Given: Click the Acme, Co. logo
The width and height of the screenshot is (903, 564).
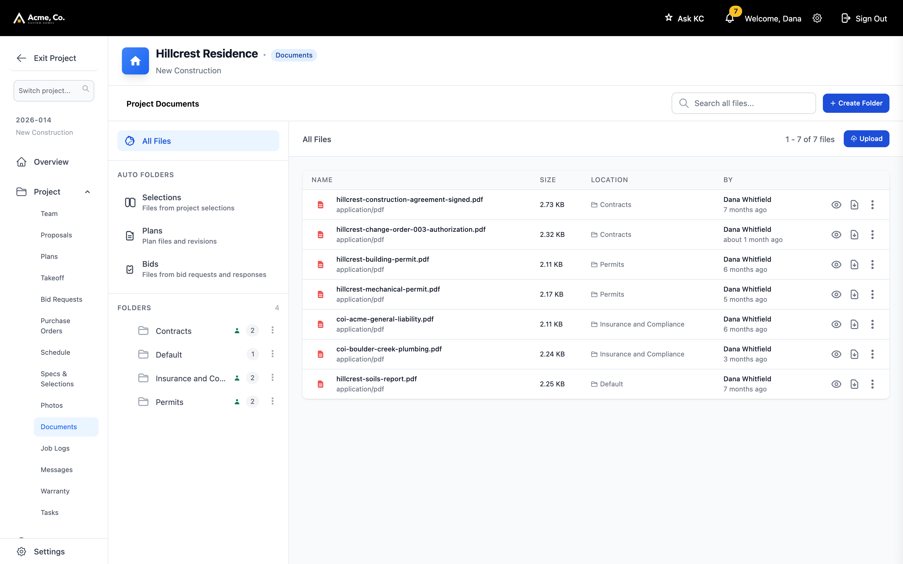Looking at the screenshot, I should [39, 18].
